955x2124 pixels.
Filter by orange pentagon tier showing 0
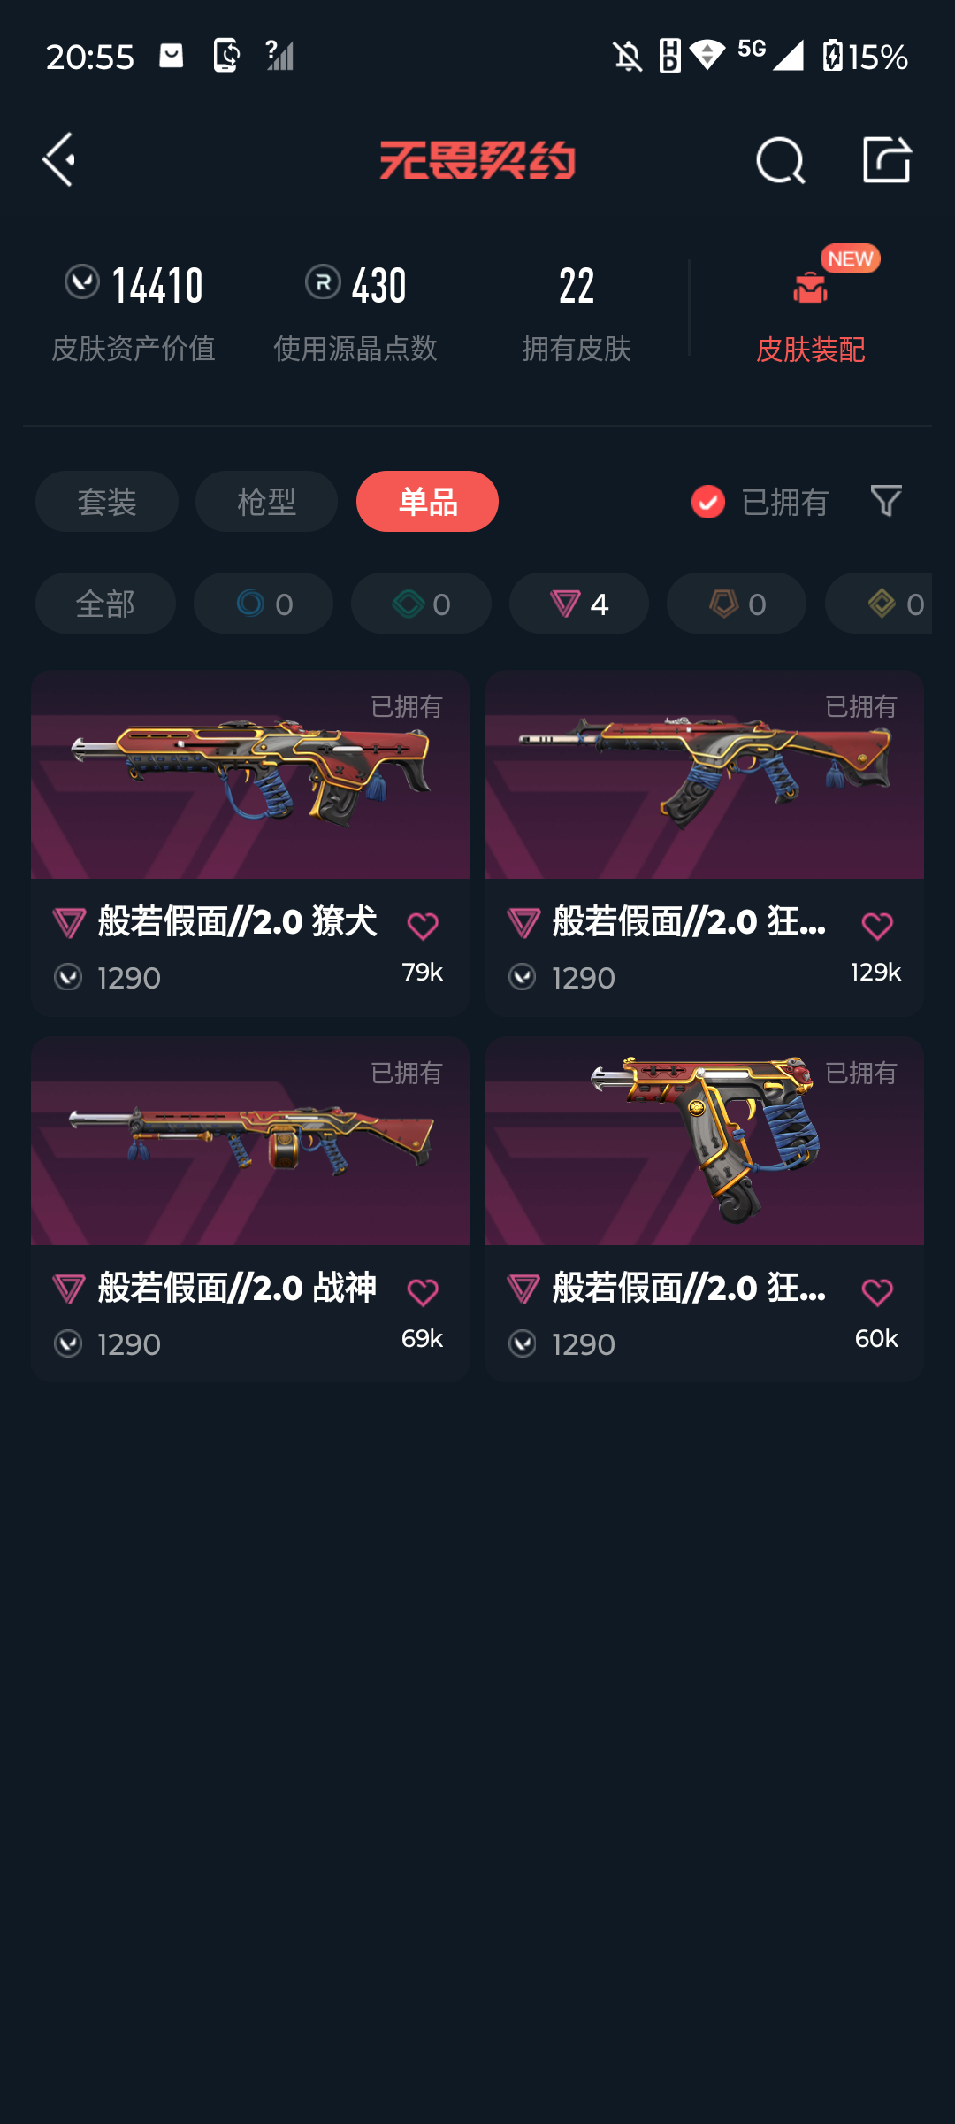point(737,604)
